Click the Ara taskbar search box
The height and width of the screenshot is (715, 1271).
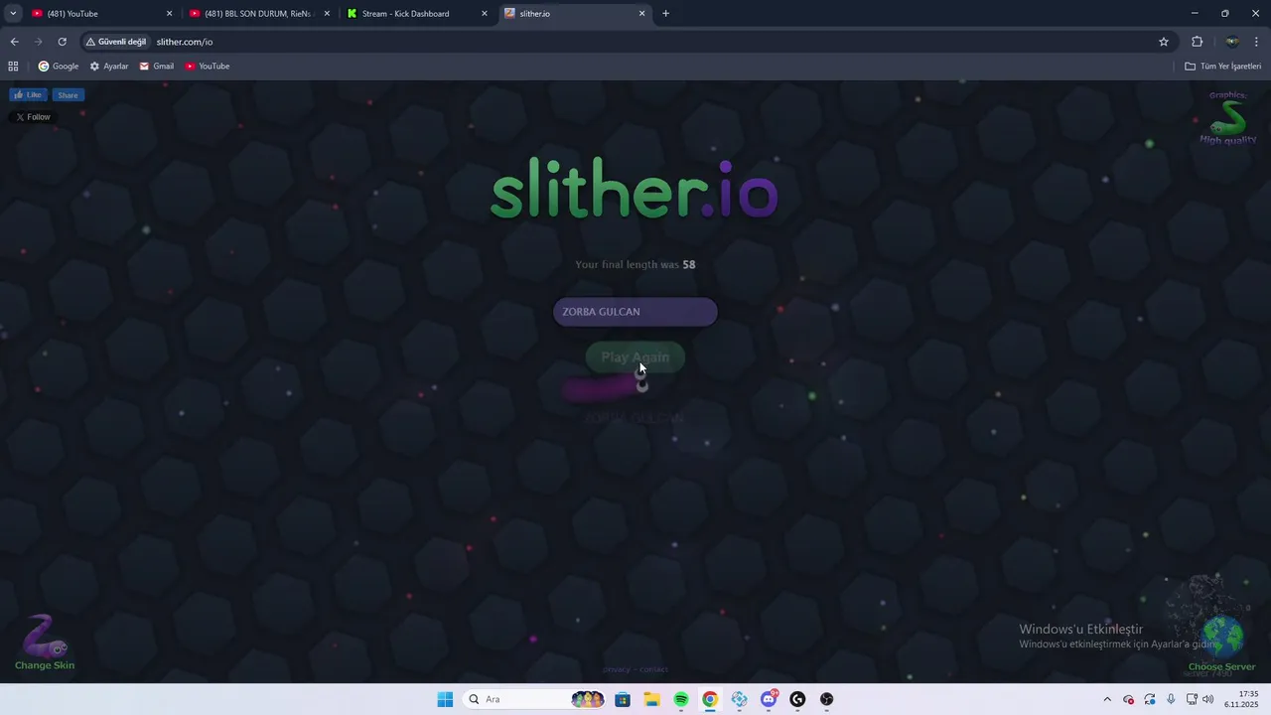pos(534,699)
